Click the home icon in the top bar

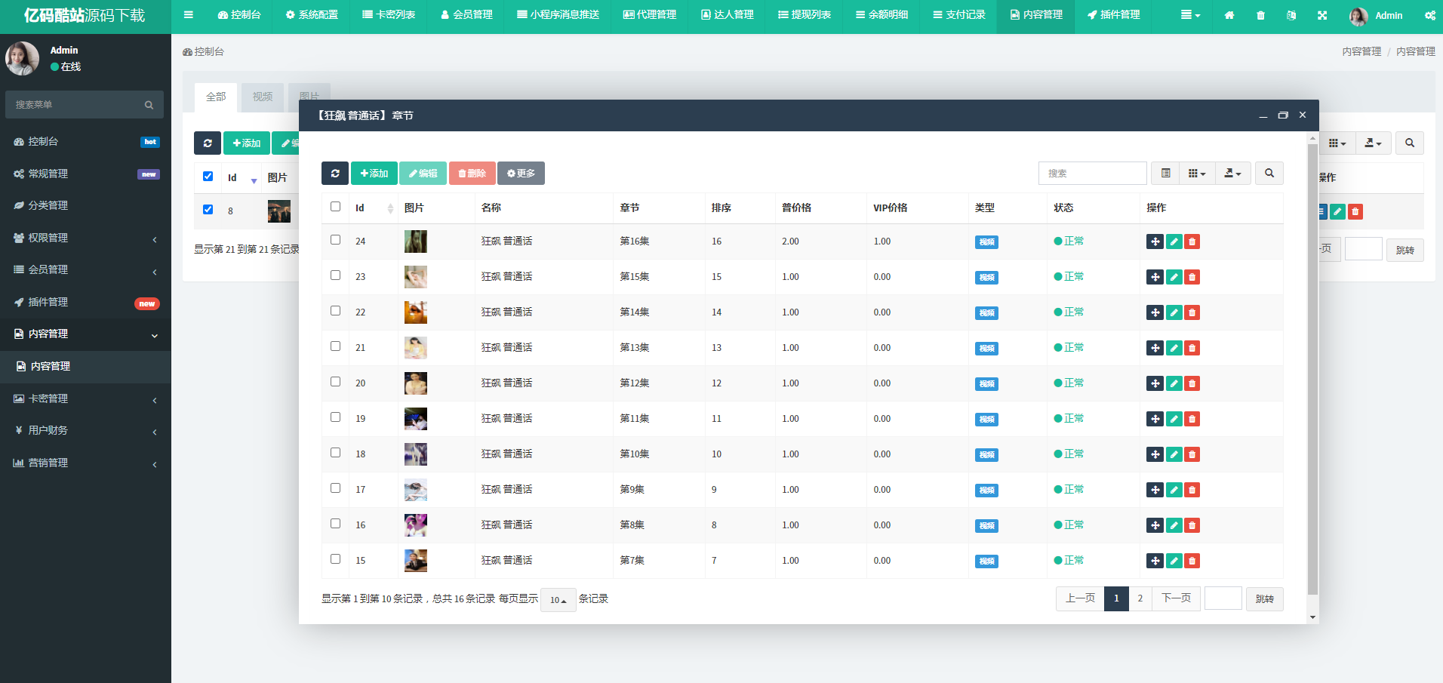click(1229, 15)
